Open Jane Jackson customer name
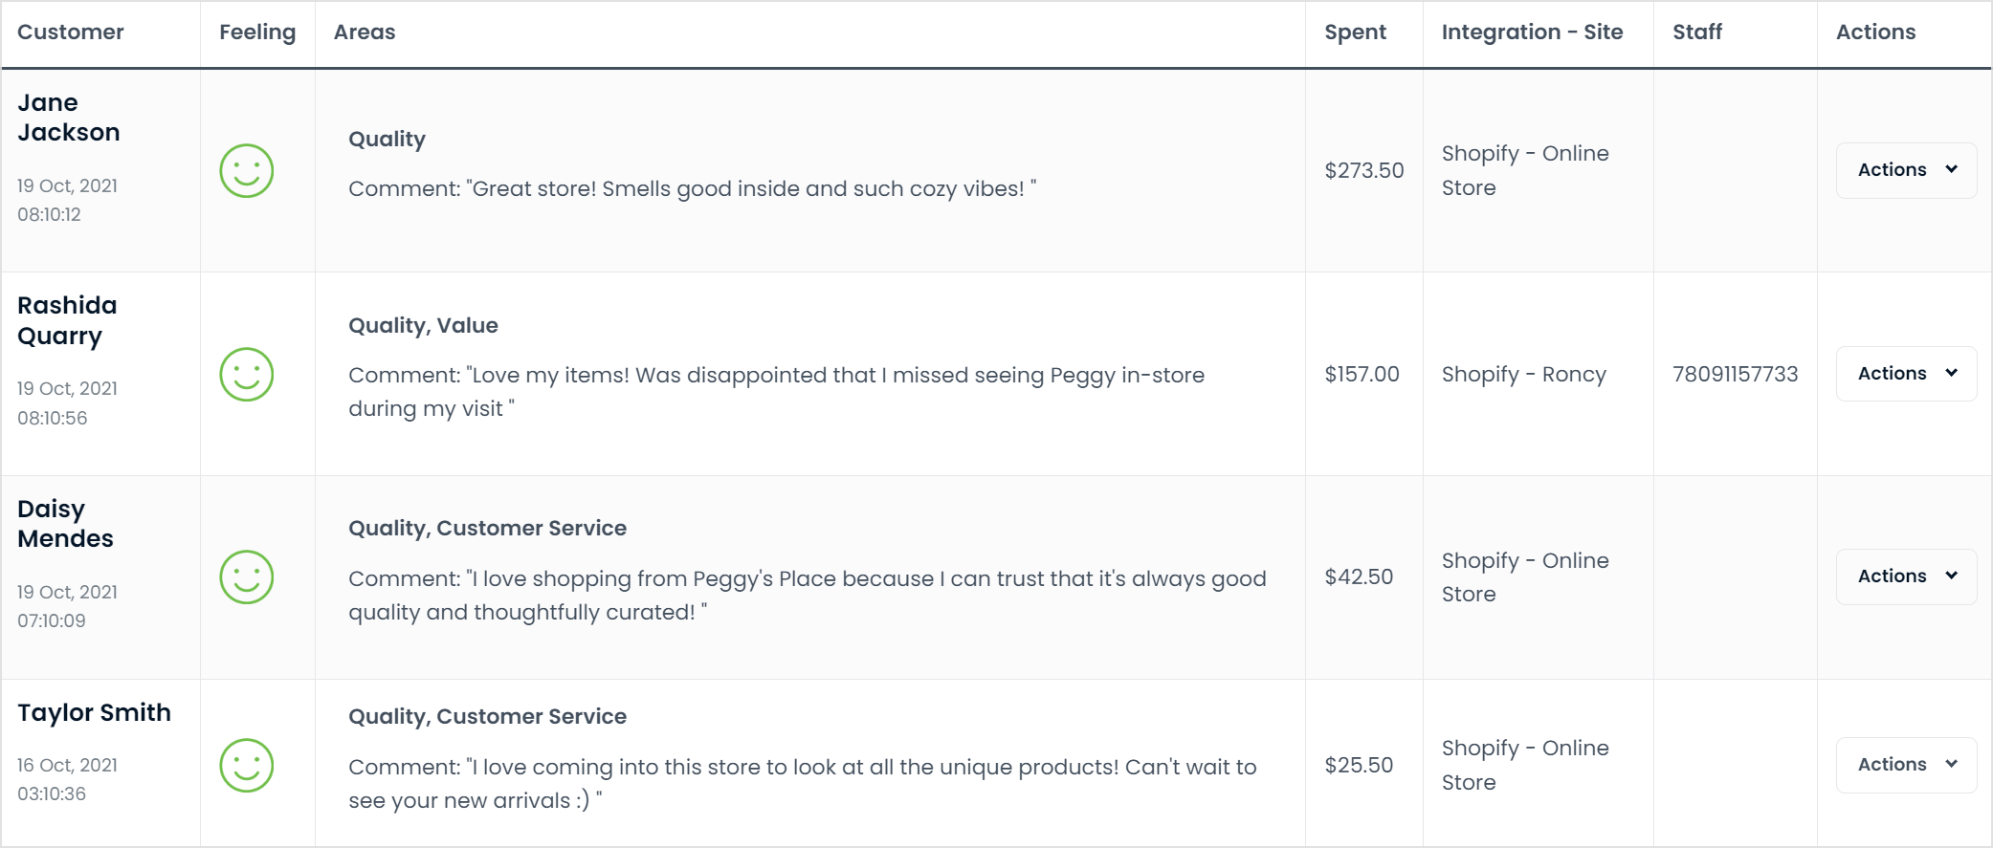This screenshot has width=1993, height=848. [x=69, y=117]
